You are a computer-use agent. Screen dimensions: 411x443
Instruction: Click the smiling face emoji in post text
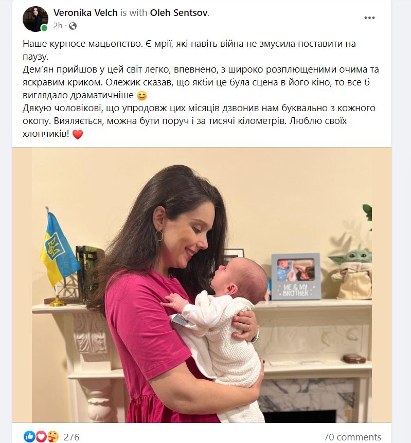[x=142, y=96]
